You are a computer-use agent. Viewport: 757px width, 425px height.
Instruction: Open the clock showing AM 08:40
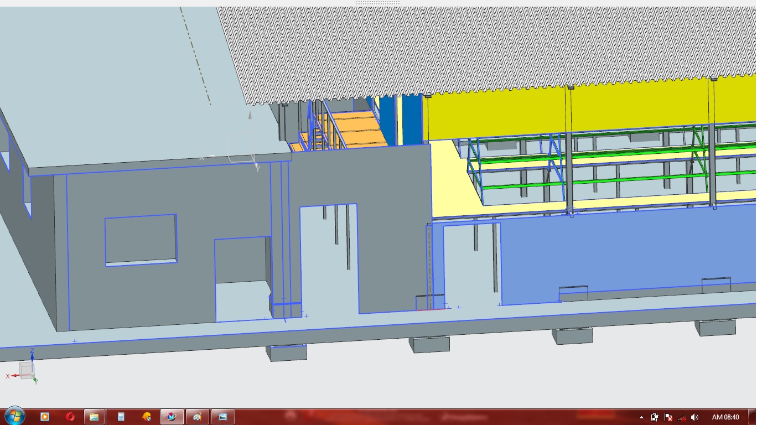[x=725, y=417]
